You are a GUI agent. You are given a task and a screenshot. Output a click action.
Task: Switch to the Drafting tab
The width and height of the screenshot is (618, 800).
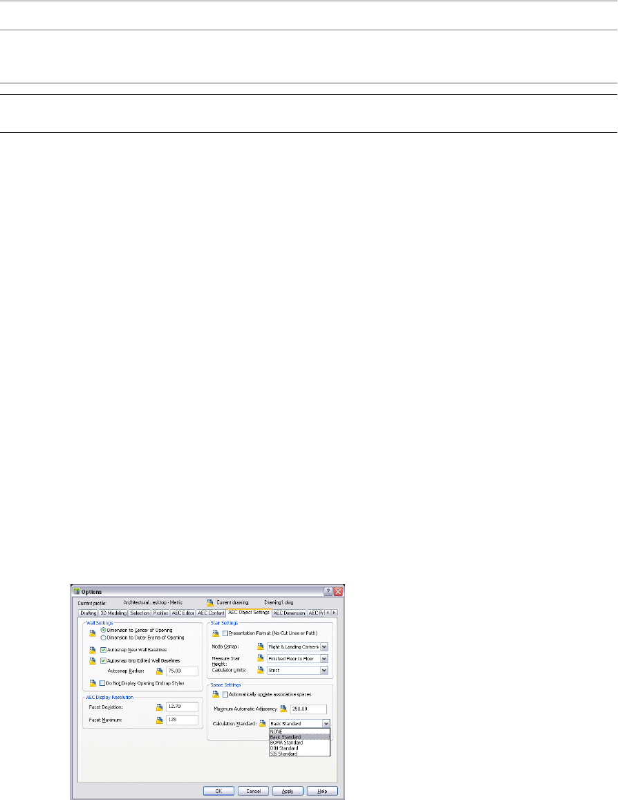88,613
